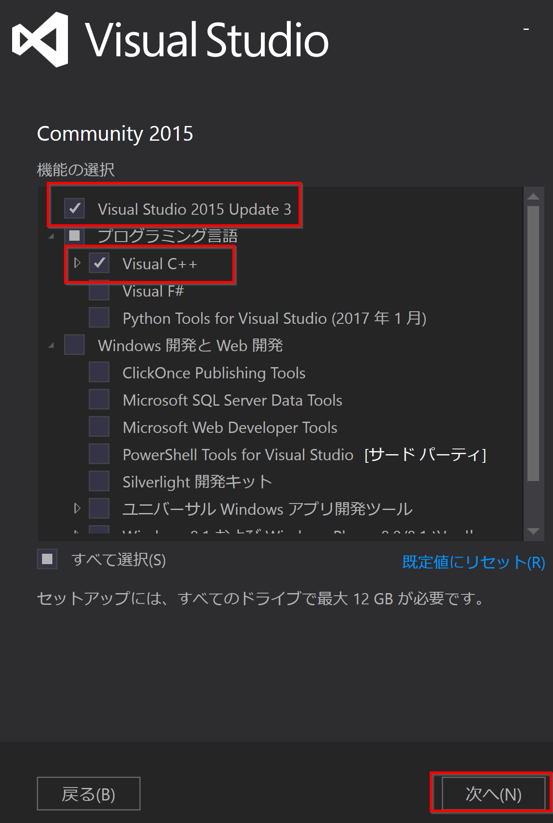Select the ClickOnce Publishing Tools label
The height and width of the screenshot is (823, 553).
point(214,373)
